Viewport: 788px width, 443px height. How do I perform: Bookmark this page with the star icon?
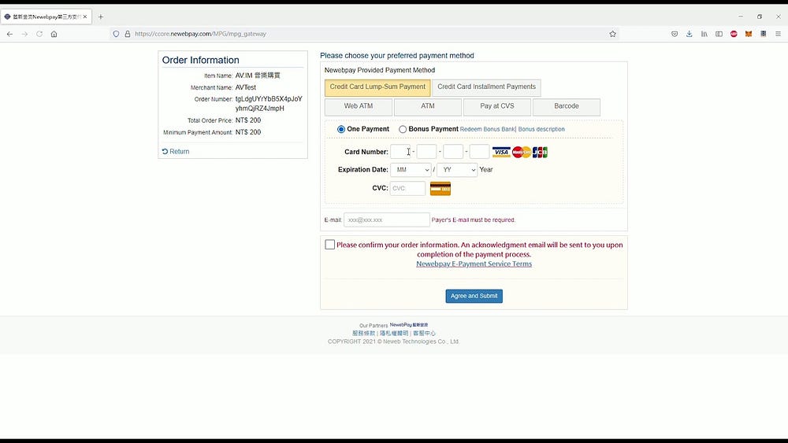click(612, 34)
